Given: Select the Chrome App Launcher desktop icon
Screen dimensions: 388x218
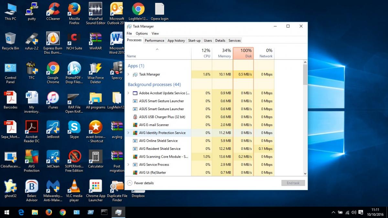Looking at the screenshot, I should [96, 191].
